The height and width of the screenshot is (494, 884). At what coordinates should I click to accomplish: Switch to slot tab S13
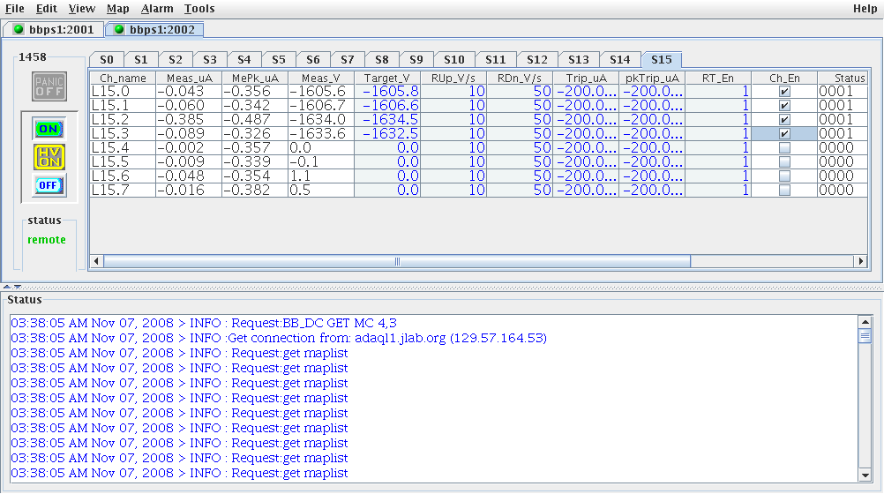[579, 59]
